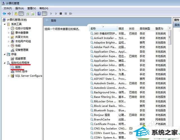Select 事件查看器 icon in tree

coord(12,33)
